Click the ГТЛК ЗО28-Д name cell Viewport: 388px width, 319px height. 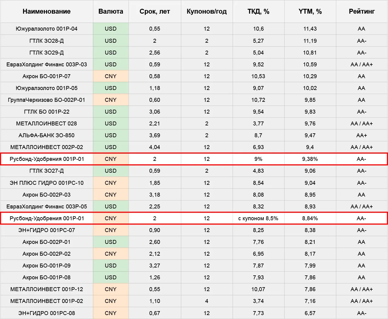pos(47,41)
